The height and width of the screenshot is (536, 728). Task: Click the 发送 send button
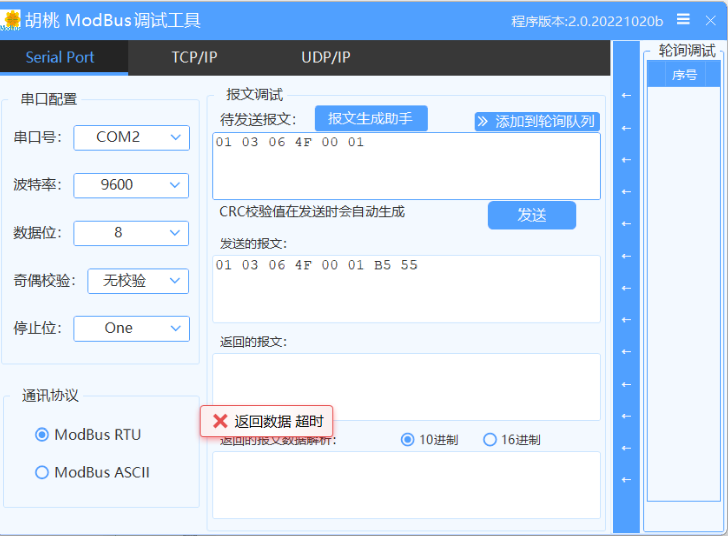click(532, 216)
